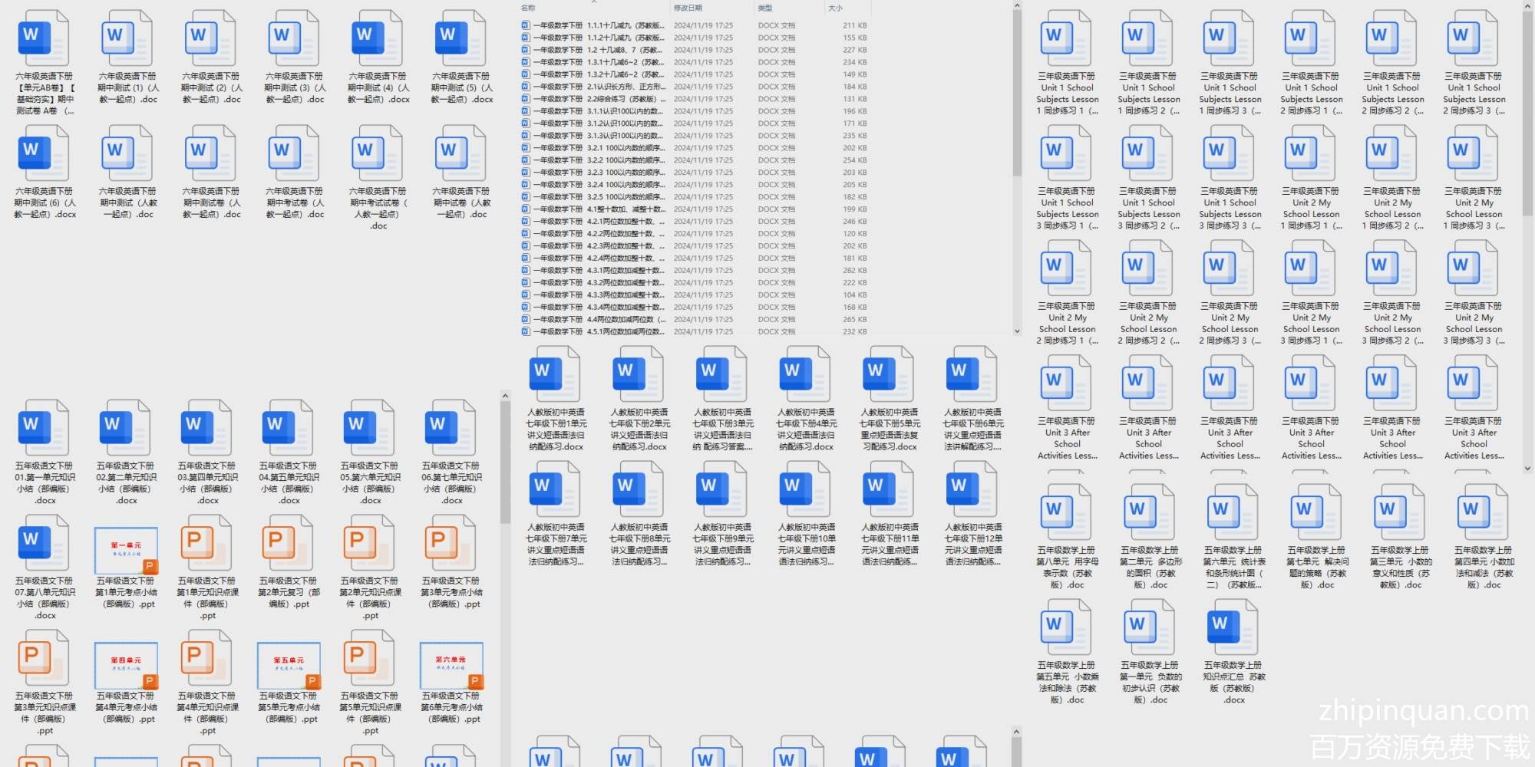
Task: Select 五年级语文下册 03.第四单元知识小结 .docx
Action: (207, 453)
